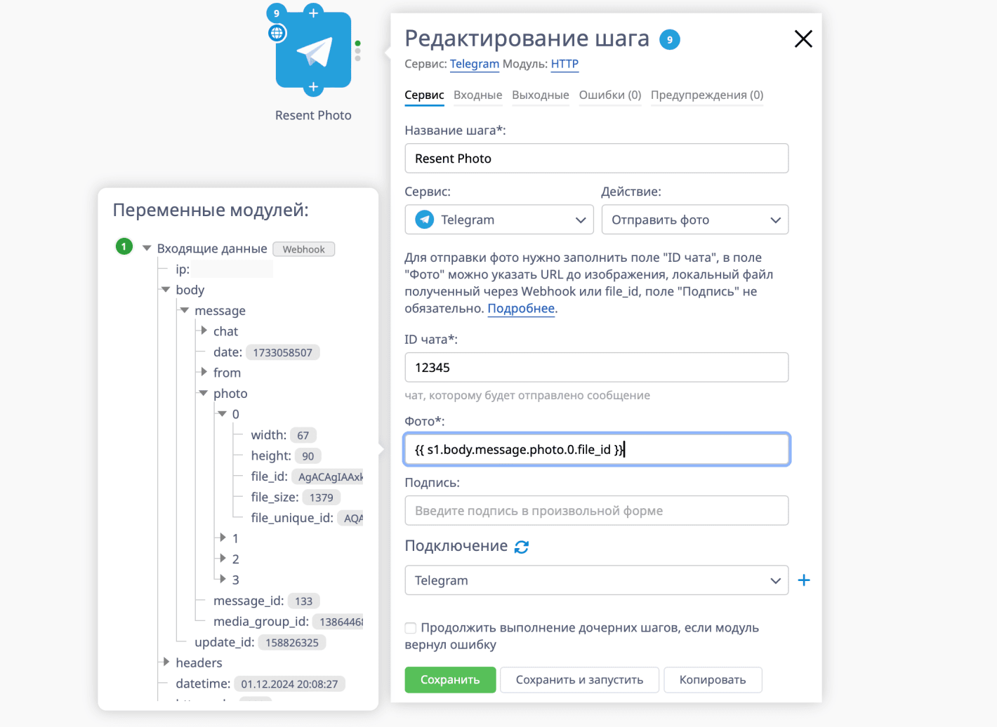Open the Подробнее help link
The width and height of the screenshot is (997, 727).
(521, 309)
